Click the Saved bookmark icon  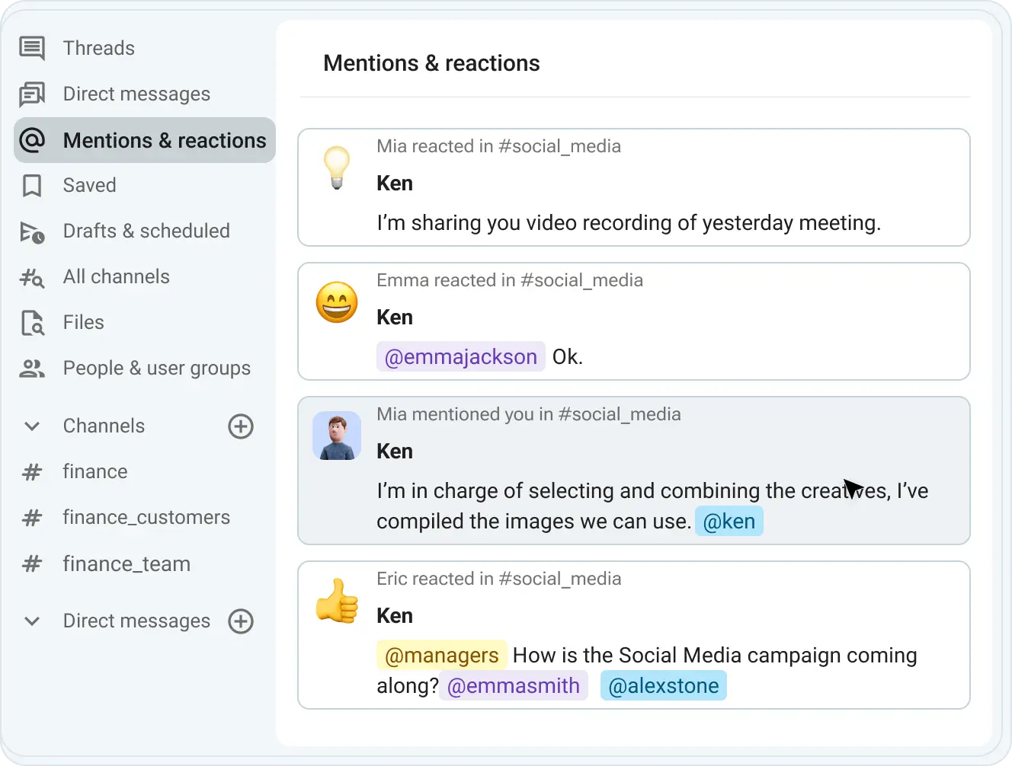tap(32, 186)
